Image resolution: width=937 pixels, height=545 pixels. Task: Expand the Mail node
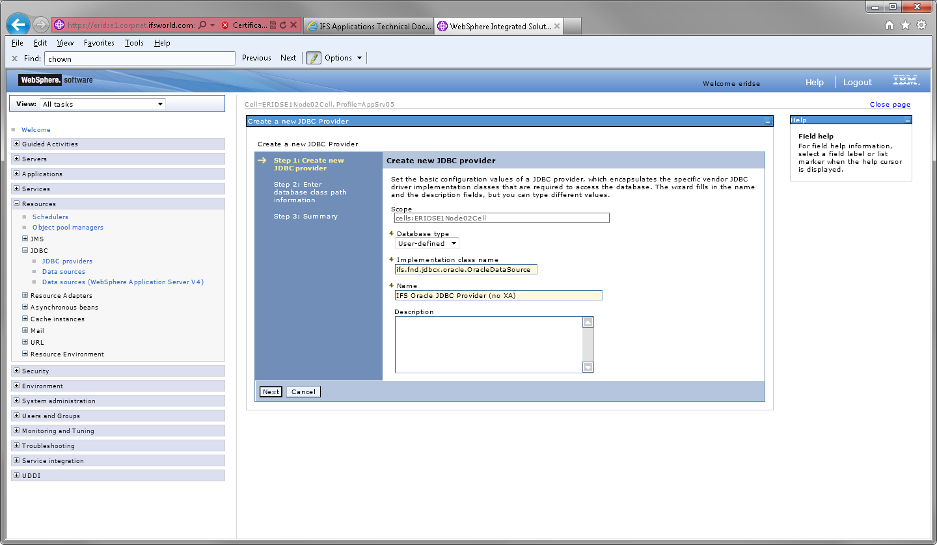[x=25, y=330]
